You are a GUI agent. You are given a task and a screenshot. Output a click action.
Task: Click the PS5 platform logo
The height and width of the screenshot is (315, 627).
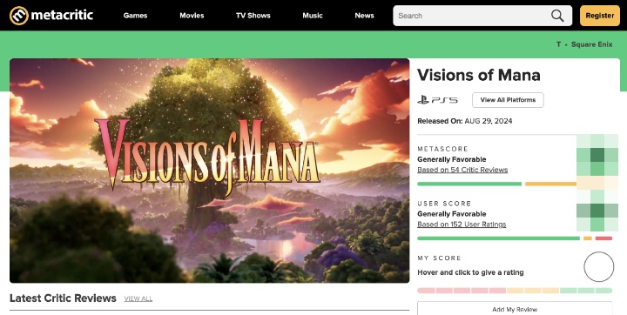tap(437, 100)
